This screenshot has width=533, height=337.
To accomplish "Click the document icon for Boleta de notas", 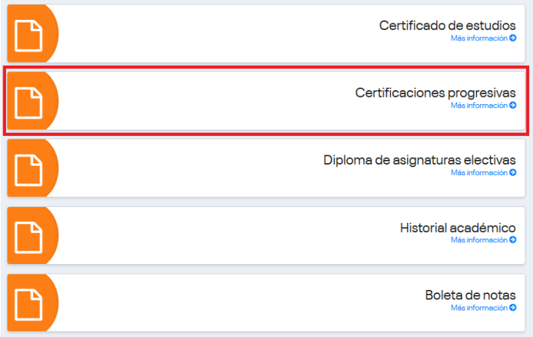I will 29,305.
